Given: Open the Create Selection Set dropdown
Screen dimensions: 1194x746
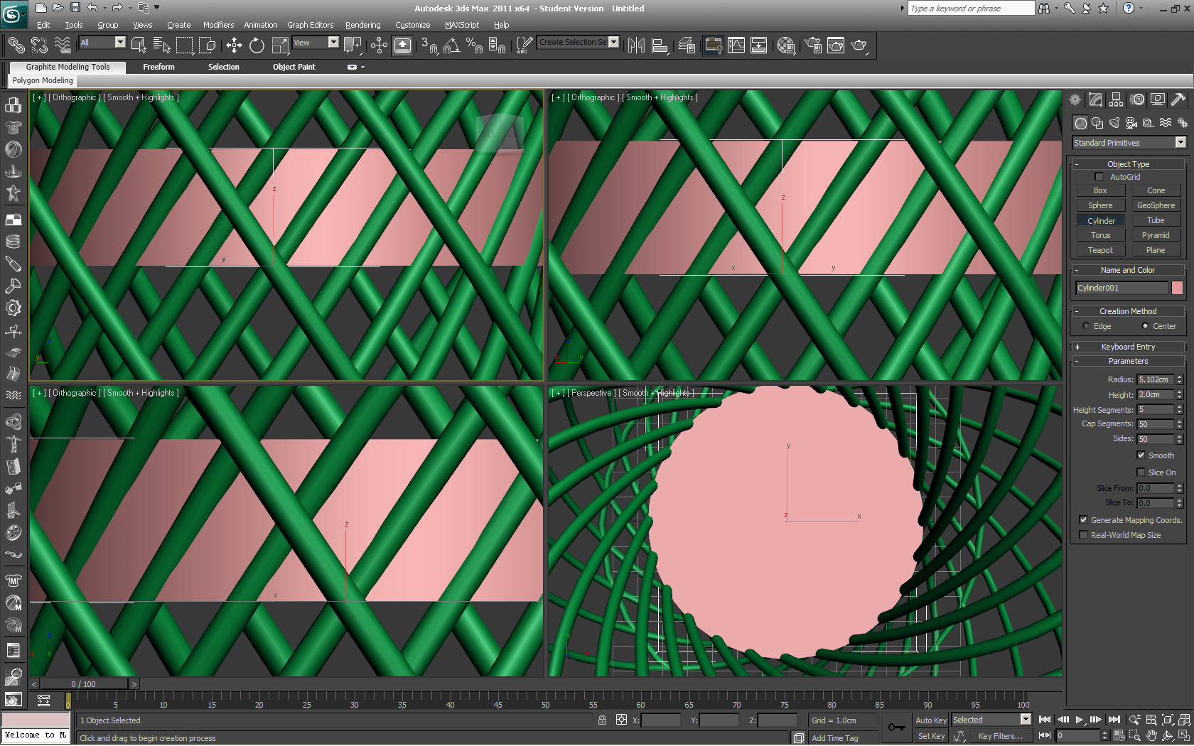Looking at the screenshot, I should pos(579,42).
